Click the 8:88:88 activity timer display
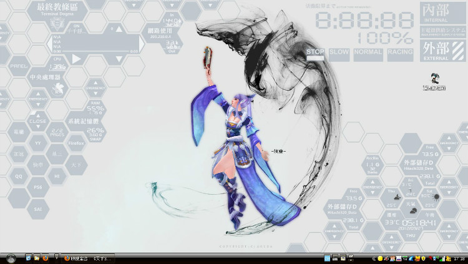Viewport: 468px width, 264px height. coord(364,20)
